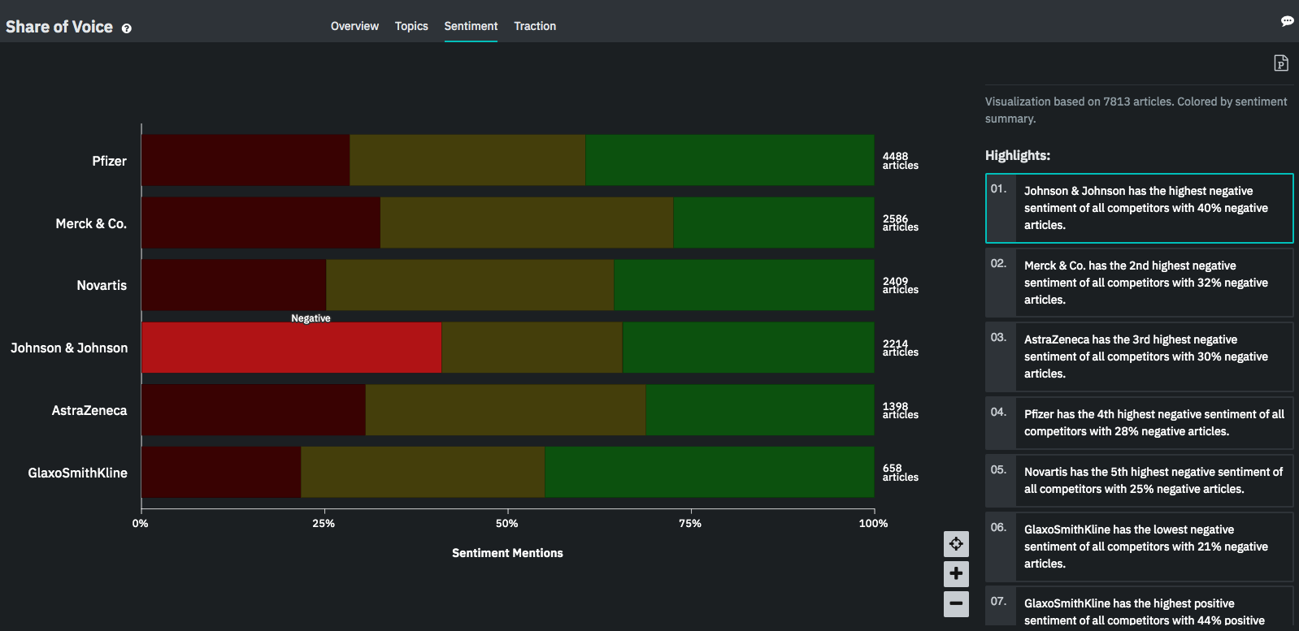Switch to the Topics tab

tap(411, 26)
